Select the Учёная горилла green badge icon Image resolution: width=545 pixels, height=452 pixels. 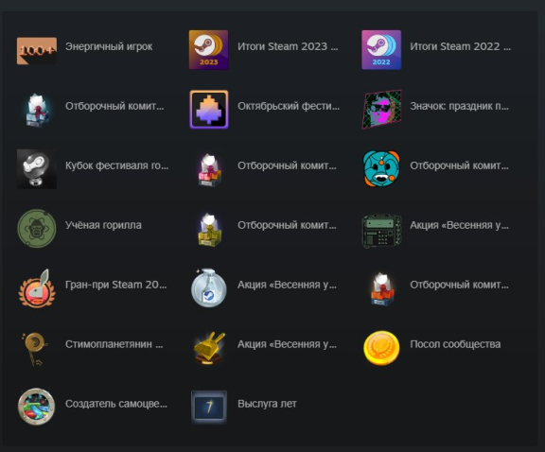(37, 228)
